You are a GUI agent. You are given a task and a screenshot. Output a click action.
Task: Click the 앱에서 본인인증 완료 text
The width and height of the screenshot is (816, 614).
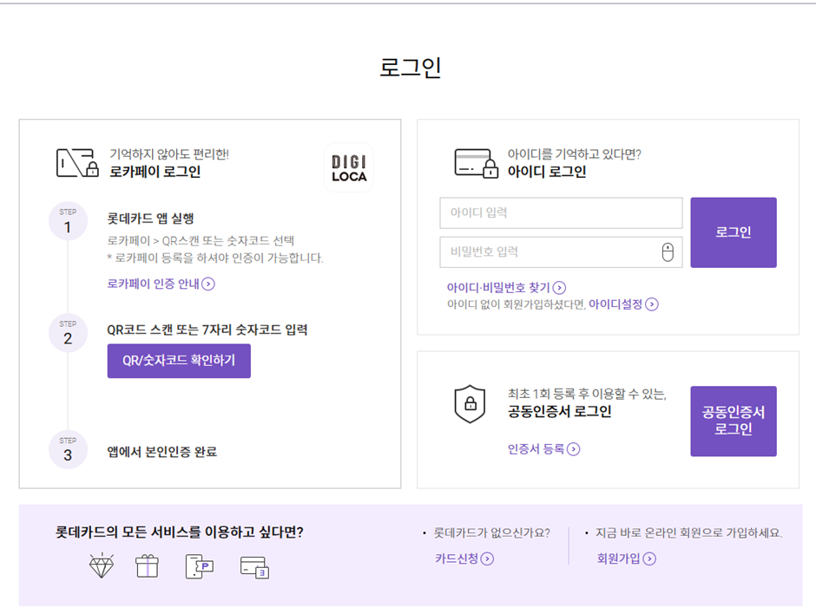click(161, 452)
